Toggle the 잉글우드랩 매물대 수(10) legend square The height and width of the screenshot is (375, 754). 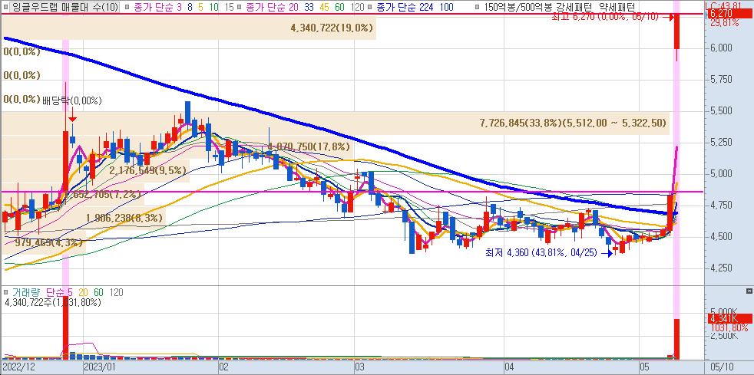[6, 7]
